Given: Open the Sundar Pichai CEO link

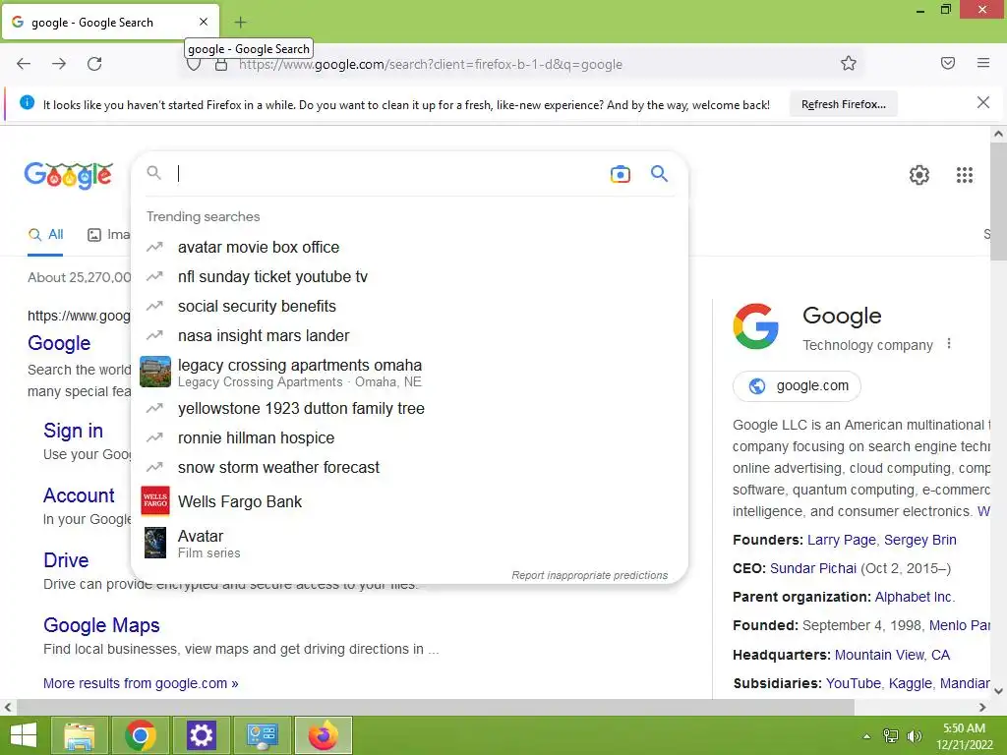Looking at the screenshot, I should point(813,568).
